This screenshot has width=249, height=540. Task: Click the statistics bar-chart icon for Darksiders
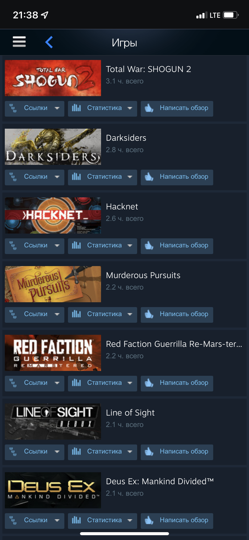[76, 177]
